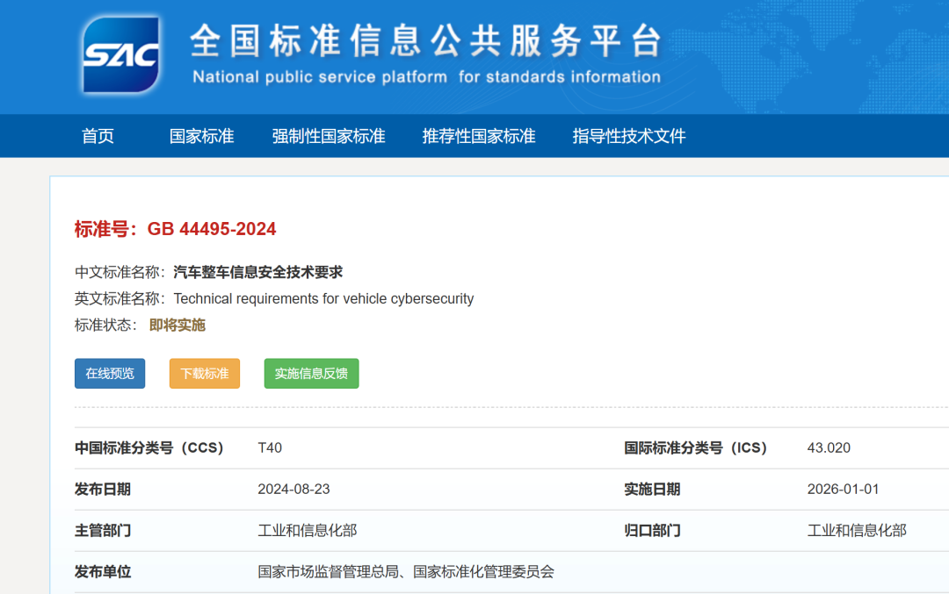
Task: Click the site title 全国标准信息公共服务平台
Action: 426,41
